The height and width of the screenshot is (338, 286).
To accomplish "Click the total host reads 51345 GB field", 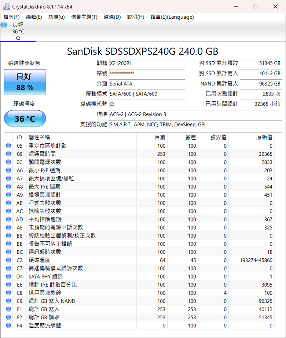I will coord(261,63).
